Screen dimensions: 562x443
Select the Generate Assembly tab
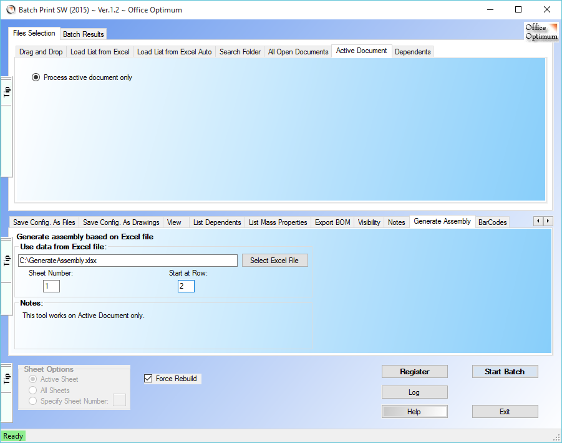point(442,221)
